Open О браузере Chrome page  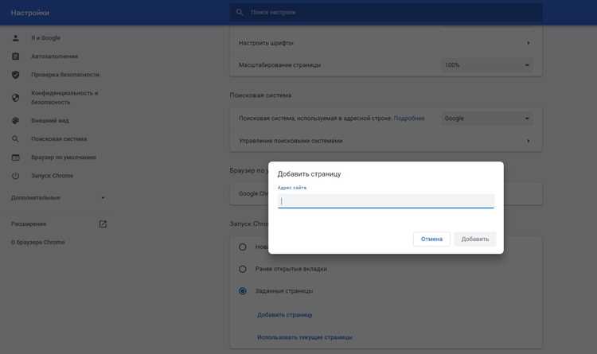point(37,242)
